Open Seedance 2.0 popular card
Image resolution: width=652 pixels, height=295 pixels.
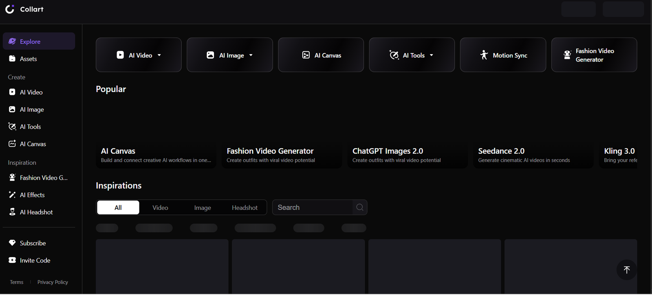533,134
